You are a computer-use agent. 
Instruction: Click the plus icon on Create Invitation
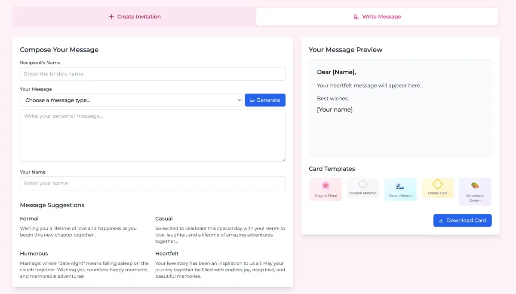111,17
